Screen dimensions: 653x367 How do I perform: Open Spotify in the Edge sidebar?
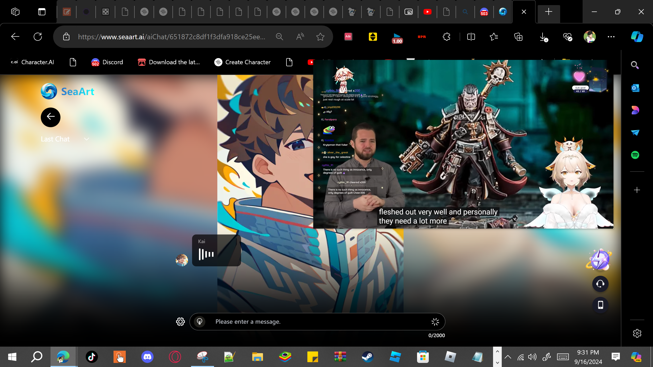pyautogui.click(x=635, y=155)
